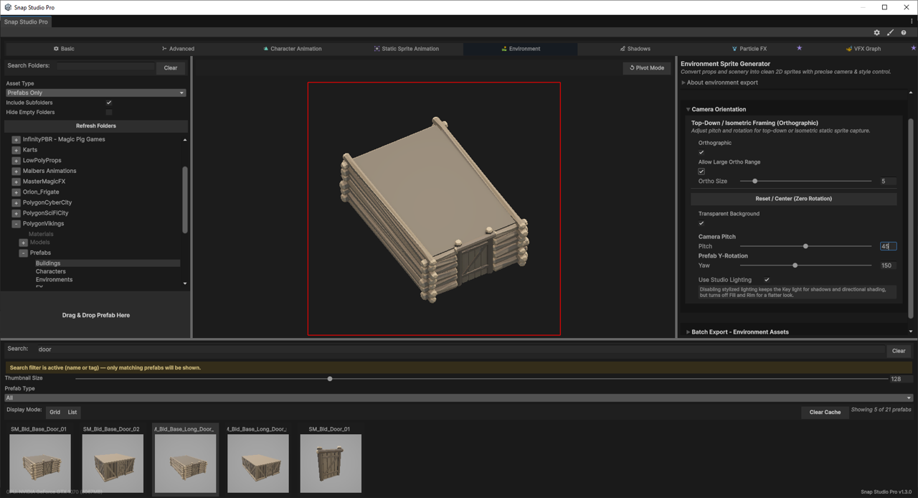Click the Snap Studio Pro titlebar logo
Viewport: 918px width, 498px height.
click(x=8, y=7)
